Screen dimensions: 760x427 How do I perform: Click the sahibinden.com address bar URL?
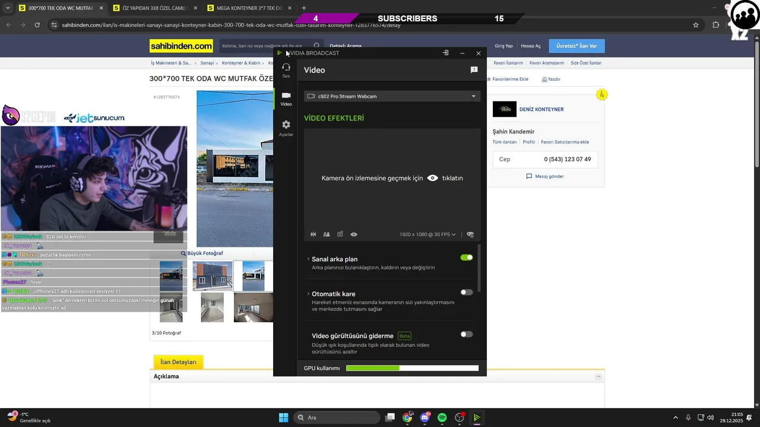(231, 25)
